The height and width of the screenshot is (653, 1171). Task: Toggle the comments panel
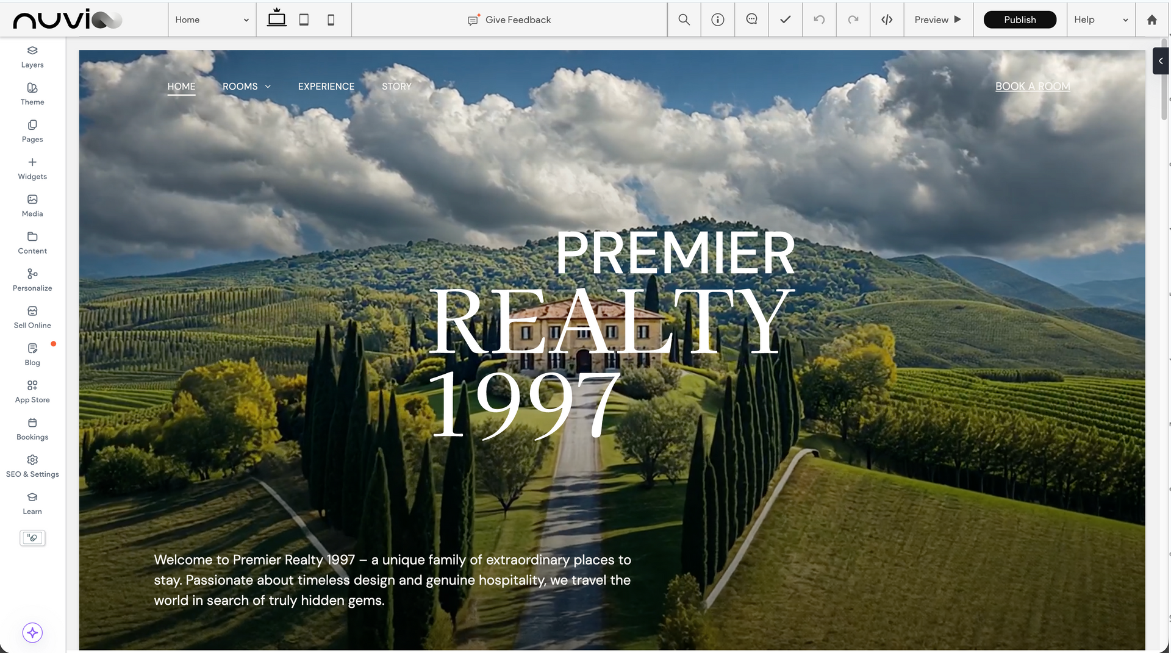point(751,19)
